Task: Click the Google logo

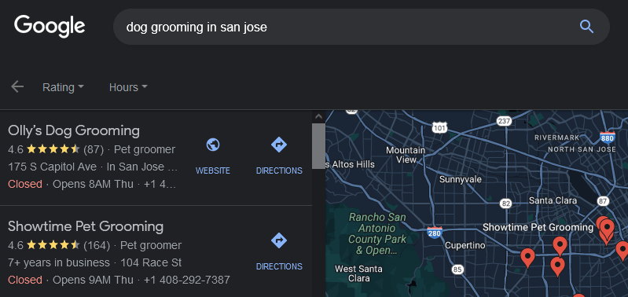Action: tap(50, 27)
